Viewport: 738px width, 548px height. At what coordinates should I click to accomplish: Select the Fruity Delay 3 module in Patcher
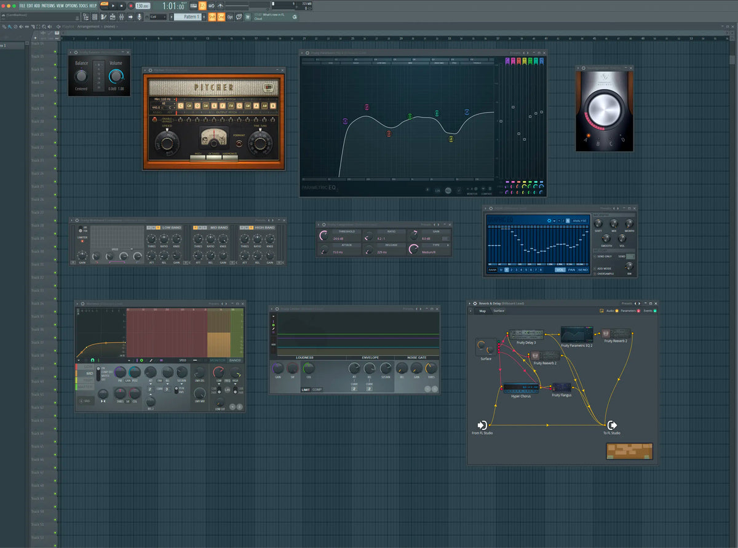click(x=526, y=334)
